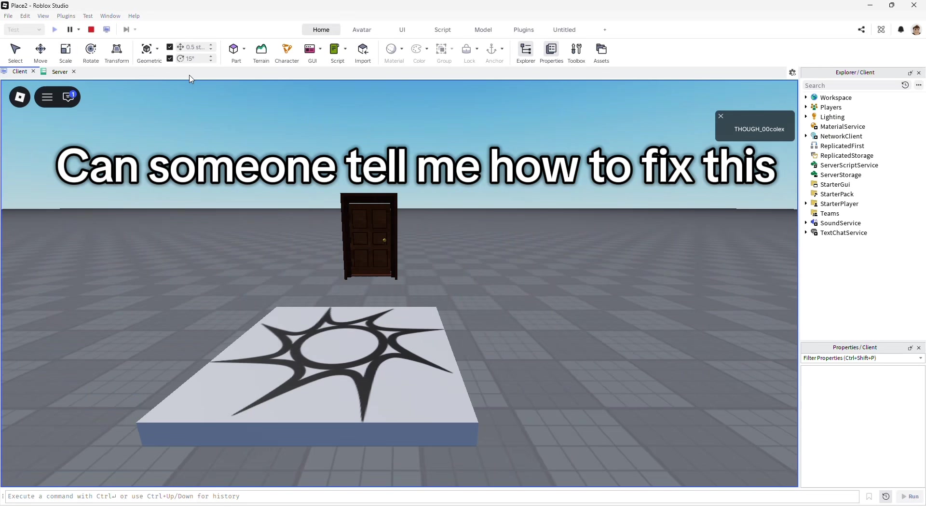Select the Scale tool
This screenshot has height=521, width=926.
point(66,53)
